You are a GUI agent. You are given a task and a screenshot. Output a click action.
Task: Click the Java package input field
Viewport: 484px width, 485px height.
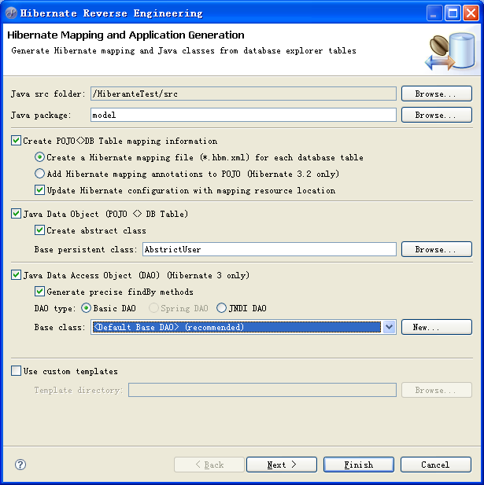click(243, 115)
